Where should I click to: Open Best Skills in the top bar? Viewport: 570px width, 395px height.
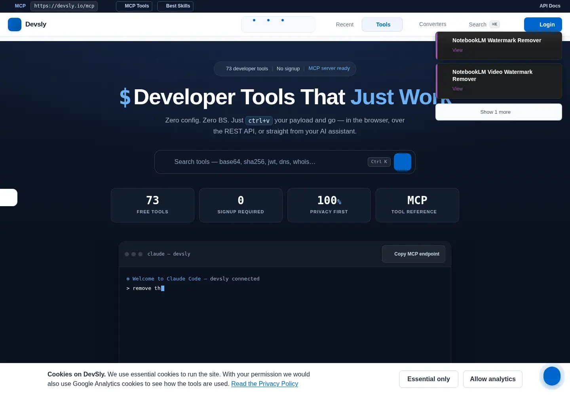[x=175, y=6]
